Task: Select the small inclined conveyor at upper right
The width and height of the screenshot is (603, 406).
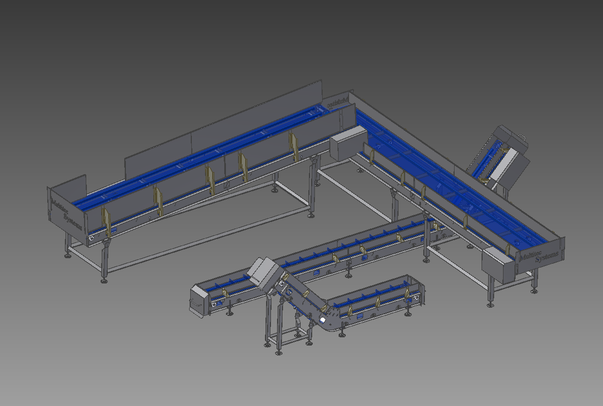Action: click(x=497, y=158)
